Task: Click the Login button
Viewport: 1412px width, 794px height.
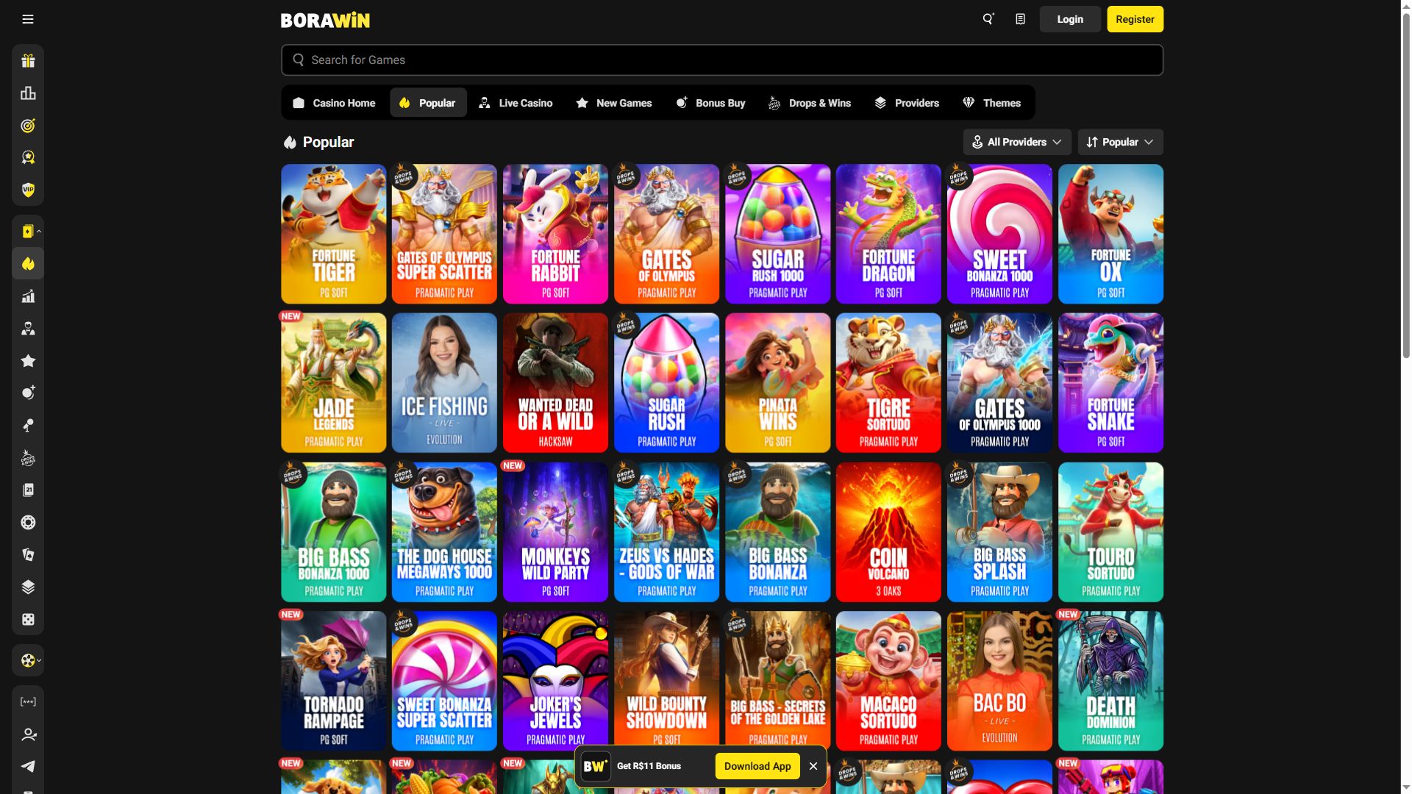Action: coord(1070,19)
